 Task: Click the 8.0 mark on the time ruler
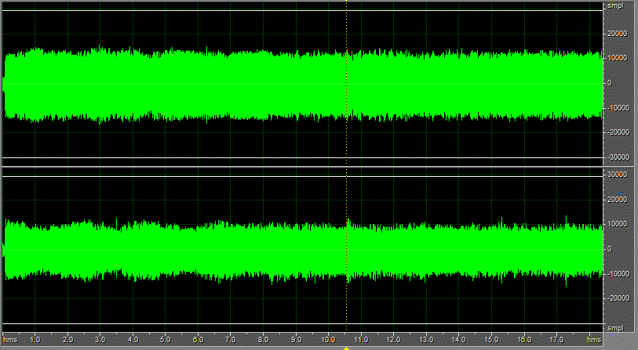pos(264,340)
